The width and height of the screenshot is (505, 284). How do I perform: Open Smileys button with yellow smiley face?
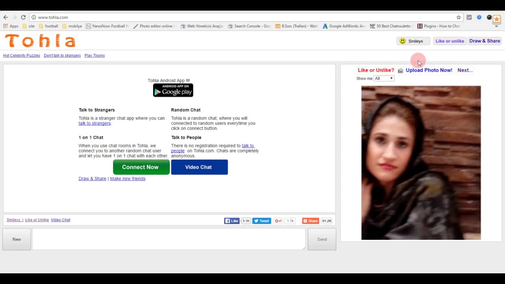[412, 41]
